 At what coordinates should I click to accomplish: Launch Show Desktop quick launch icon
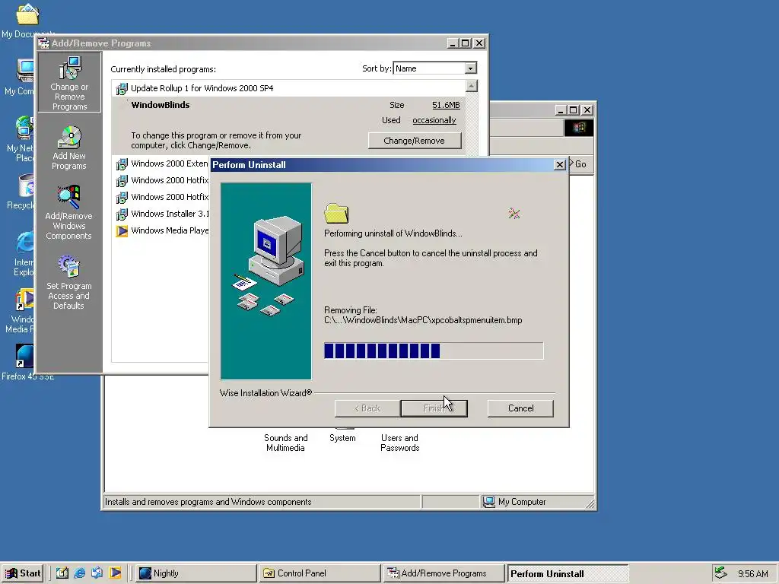tap(62, 573)
